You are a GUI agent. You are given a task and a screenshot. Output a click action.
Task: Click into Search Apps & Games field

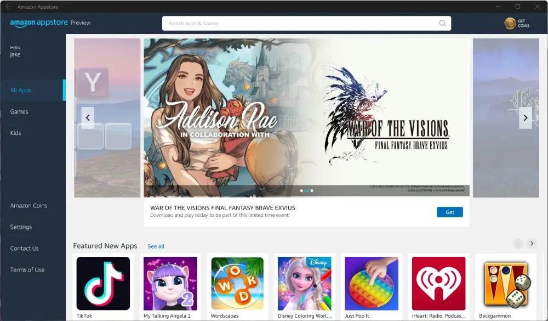[306, 24]
